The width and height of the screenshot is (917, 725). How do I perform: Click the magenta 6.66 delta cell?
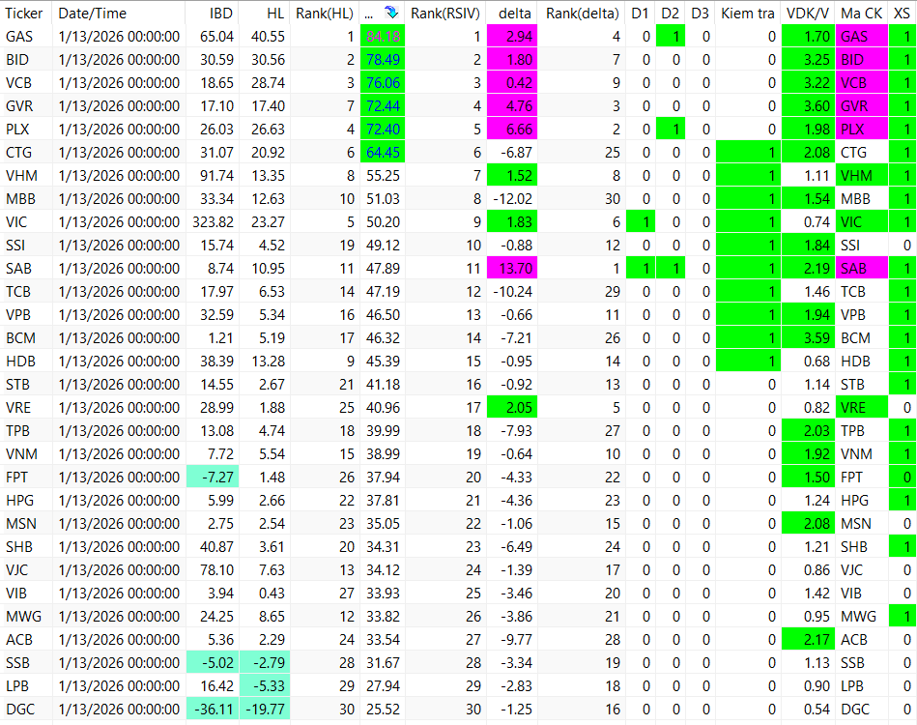tap(512, 130)
